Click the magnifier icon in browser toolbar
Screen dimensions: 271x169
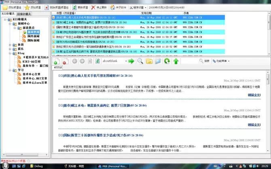pyautogui.click(x=140, y=61)
